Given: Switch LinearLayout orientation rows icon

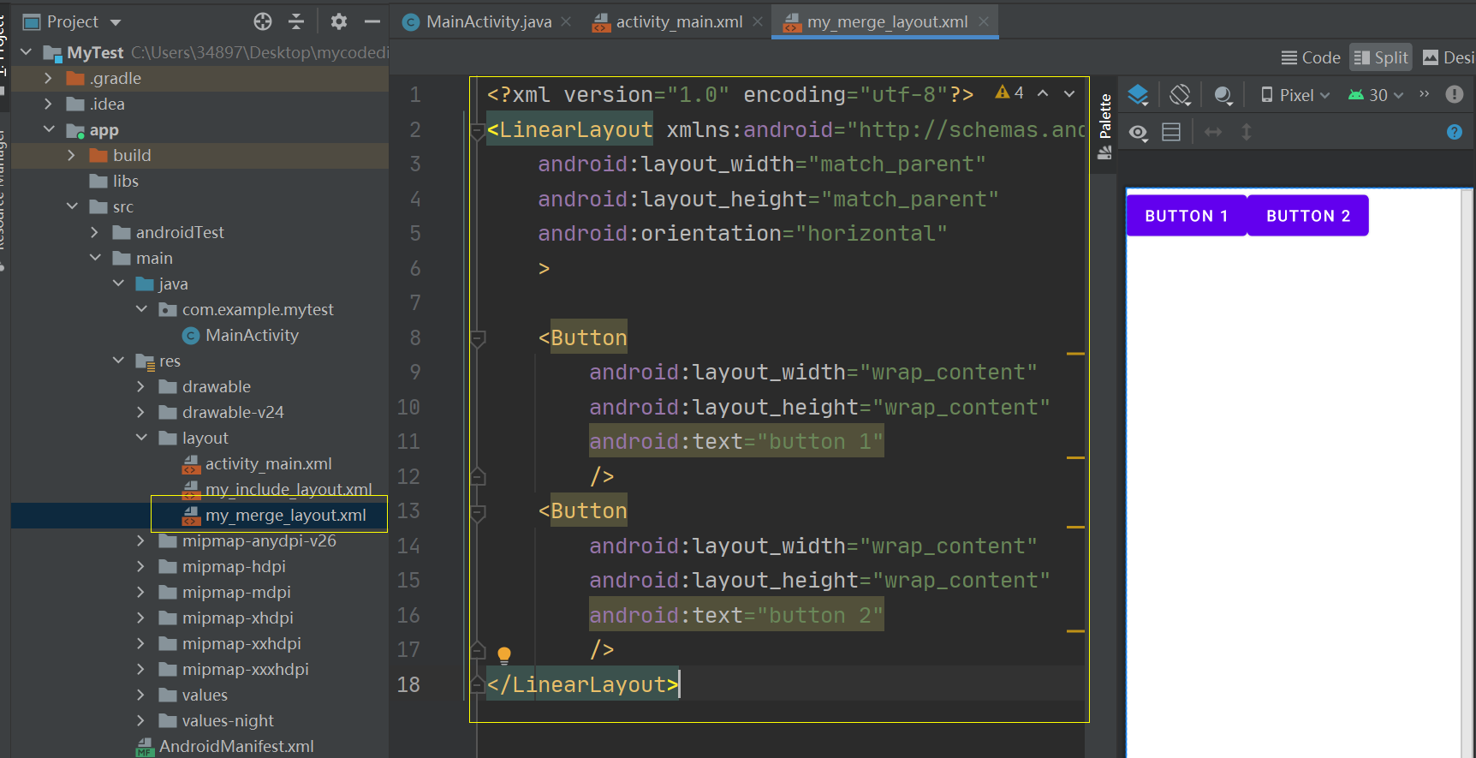Looking at the screenshot, I should 1171,132.
